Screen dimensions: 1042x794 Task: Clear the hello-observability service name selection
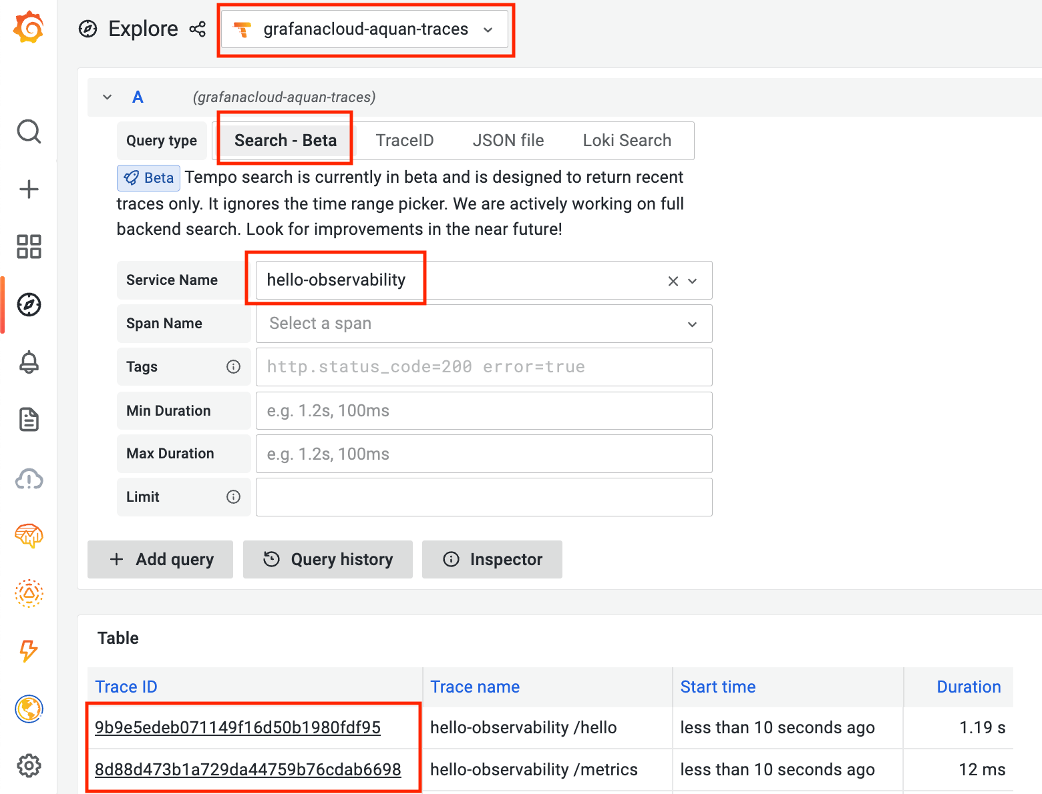pyautogui.click(x=673, y=281)
